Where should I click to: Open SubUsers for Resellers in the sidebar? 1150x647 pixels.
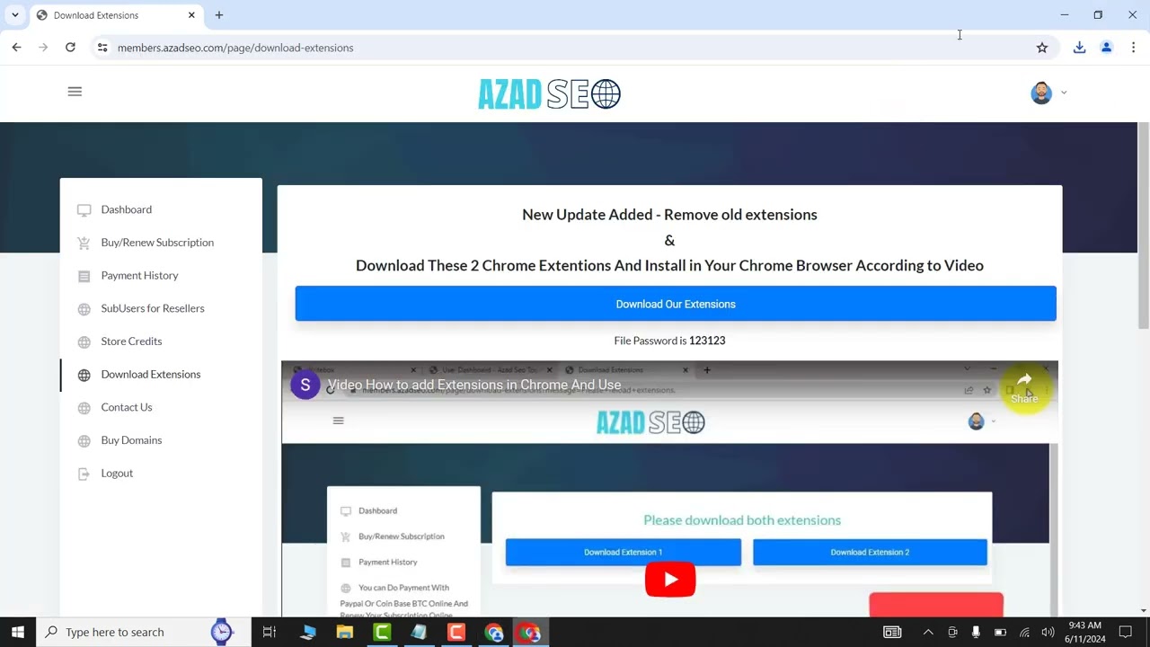(153, 308)
